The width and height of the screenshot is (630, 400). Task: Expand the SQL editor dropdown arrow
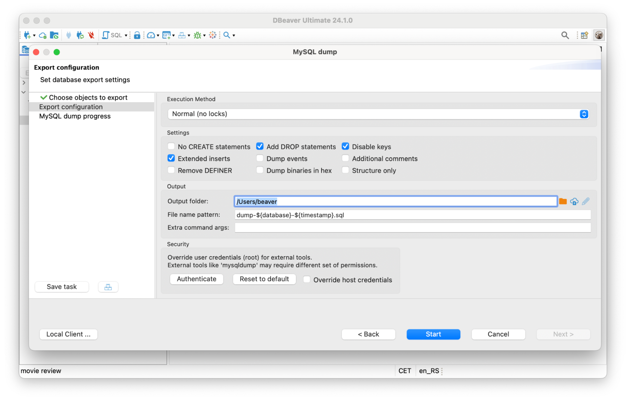coord(125,35)
